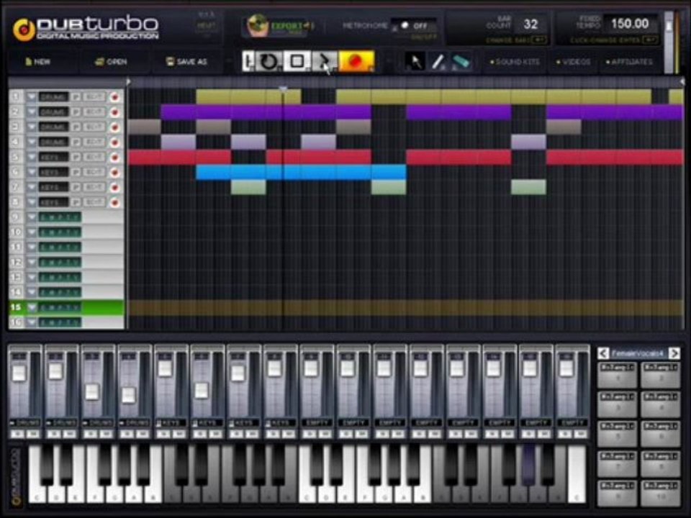Screen dimensions: 691x518
Task: Click EDIT on track 1
Action: click(x=94, y=97)
